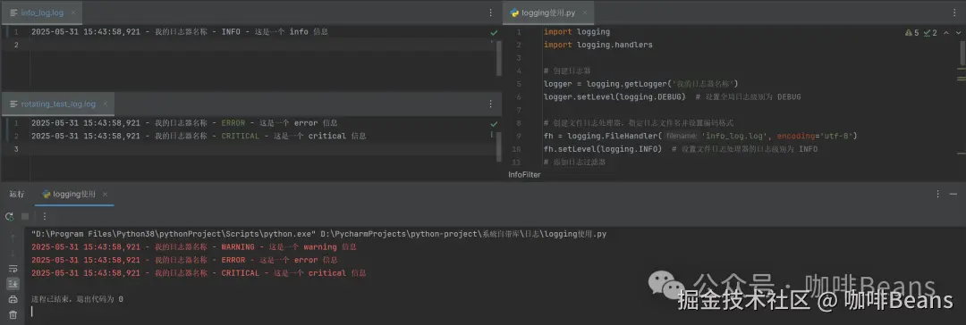966x325 pixels.
Task: Click the WARNING log line in console
Action: (x=194, y=246)
